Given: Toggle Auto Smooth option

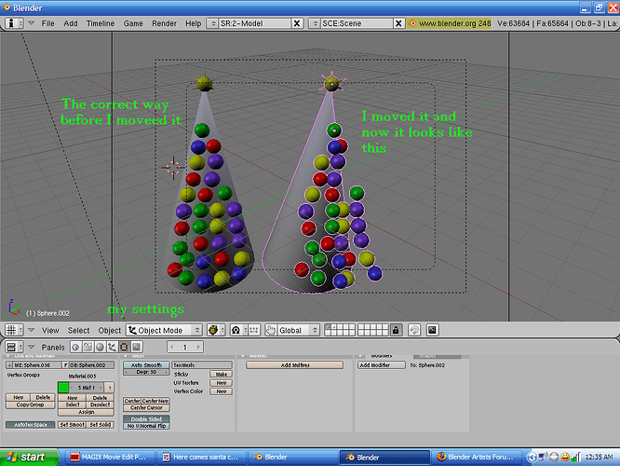Looking at the screenshot, I should (146, 365).
